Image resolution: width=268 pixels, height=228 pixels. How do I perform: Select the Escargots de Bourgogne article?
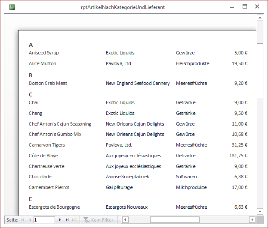pos(54,207)
